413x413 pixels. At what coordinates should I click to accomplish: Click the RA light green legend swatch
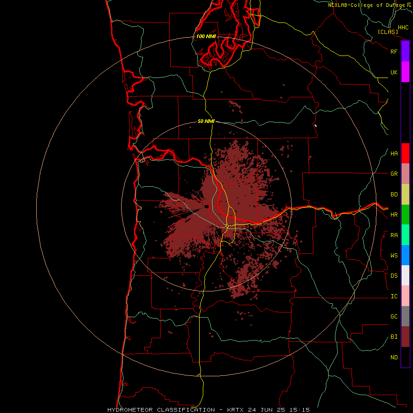click(x=405, y=235)
